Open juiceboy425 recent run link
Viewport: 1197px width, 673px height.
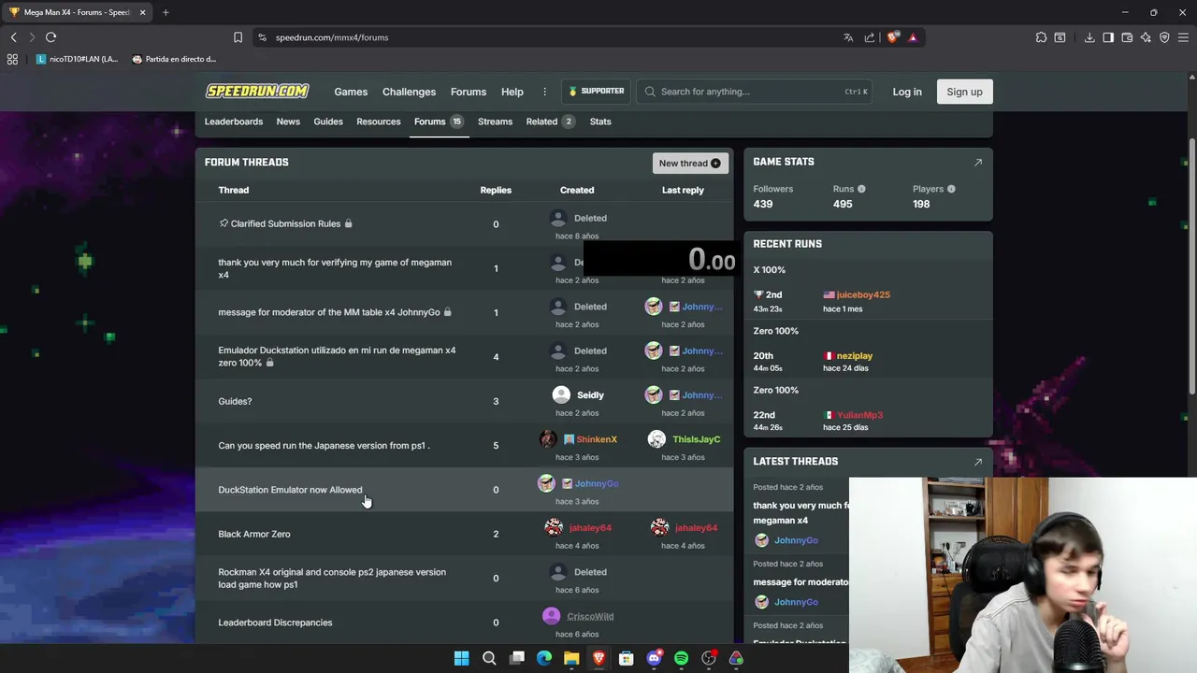click(x=863, y=294)
